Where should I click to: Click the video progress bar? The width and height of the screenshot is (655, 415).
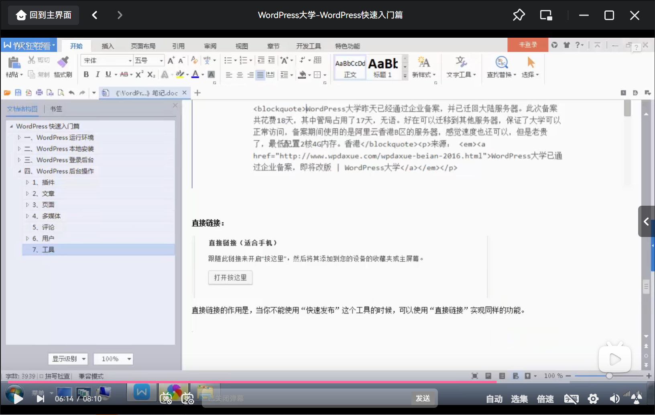[x=327, y=382]
